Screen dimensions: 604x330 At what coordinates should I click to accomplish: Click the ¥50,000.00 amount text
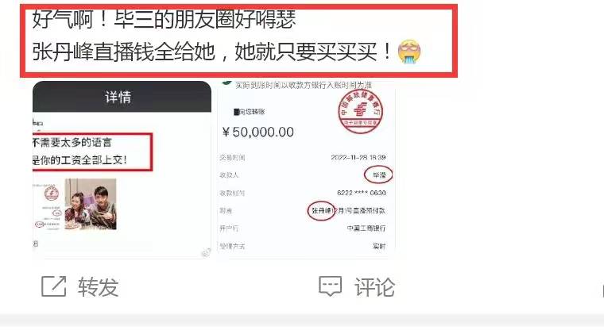point(258,132)
